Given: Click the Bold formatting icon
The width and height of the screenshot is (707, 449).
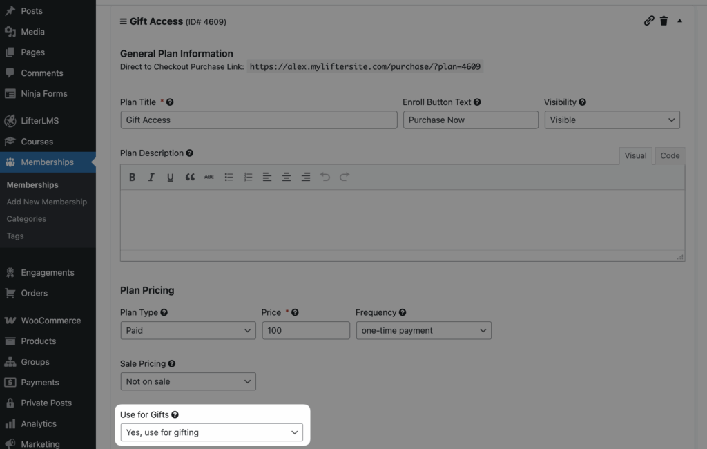Looking at the screenshot, I should (x=132, y=178).
